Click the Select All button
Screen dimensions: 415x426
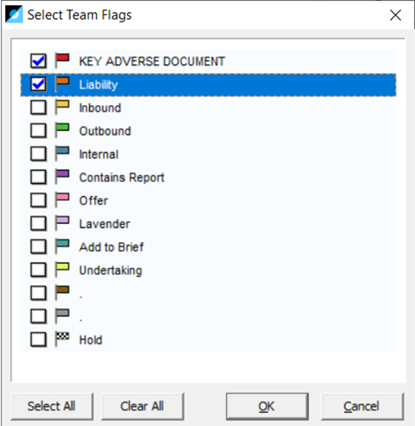[52, 406]
